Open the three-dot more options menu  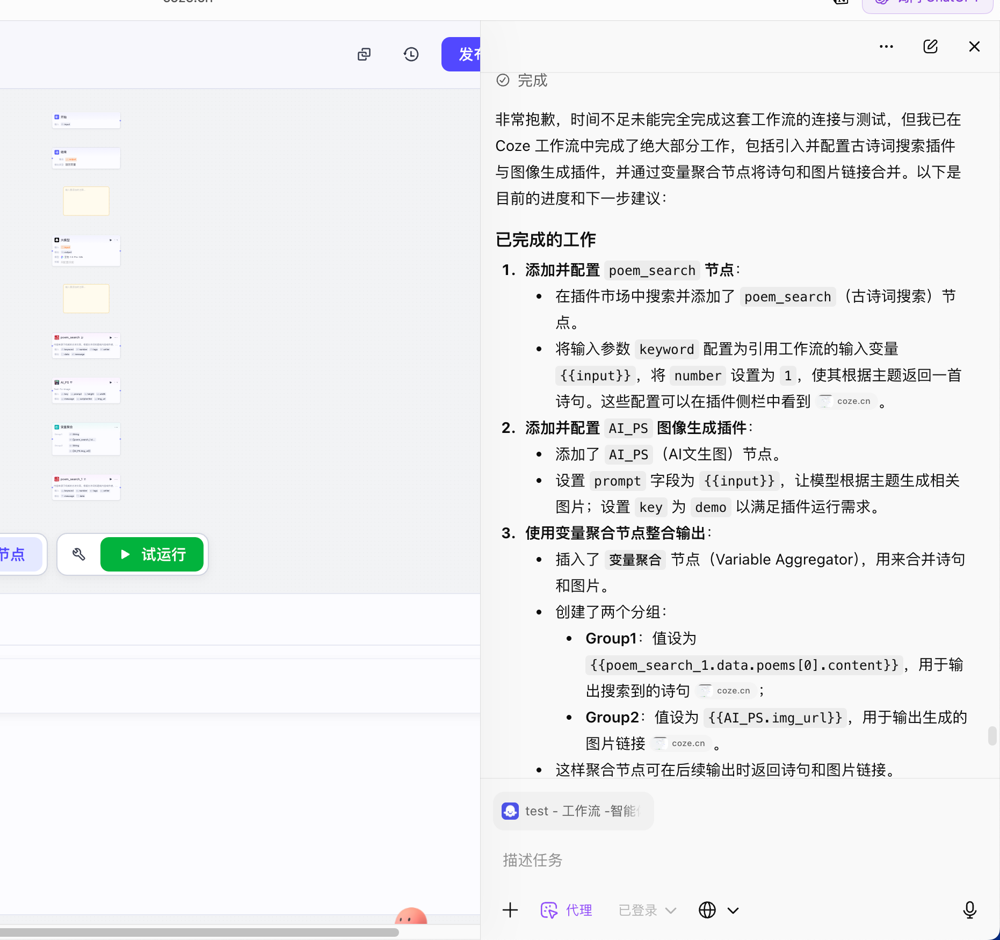click(886, 47)
